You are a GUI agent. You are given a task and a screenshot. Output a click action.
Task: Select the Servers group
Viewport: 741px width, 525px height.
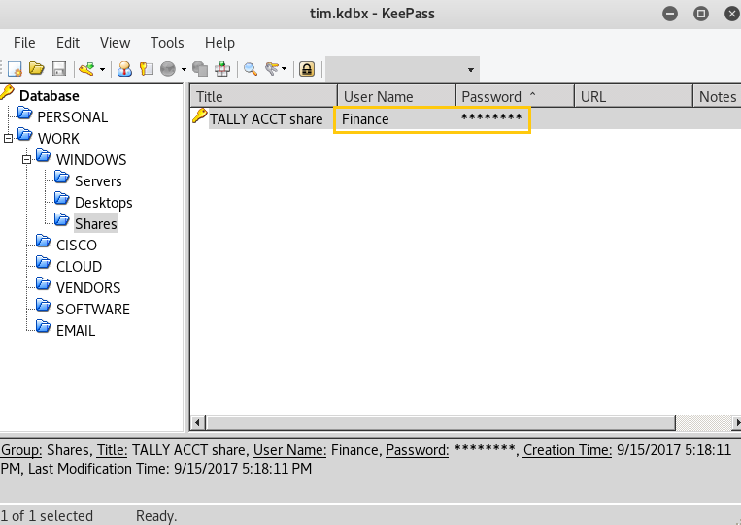[x=98, y=181]
